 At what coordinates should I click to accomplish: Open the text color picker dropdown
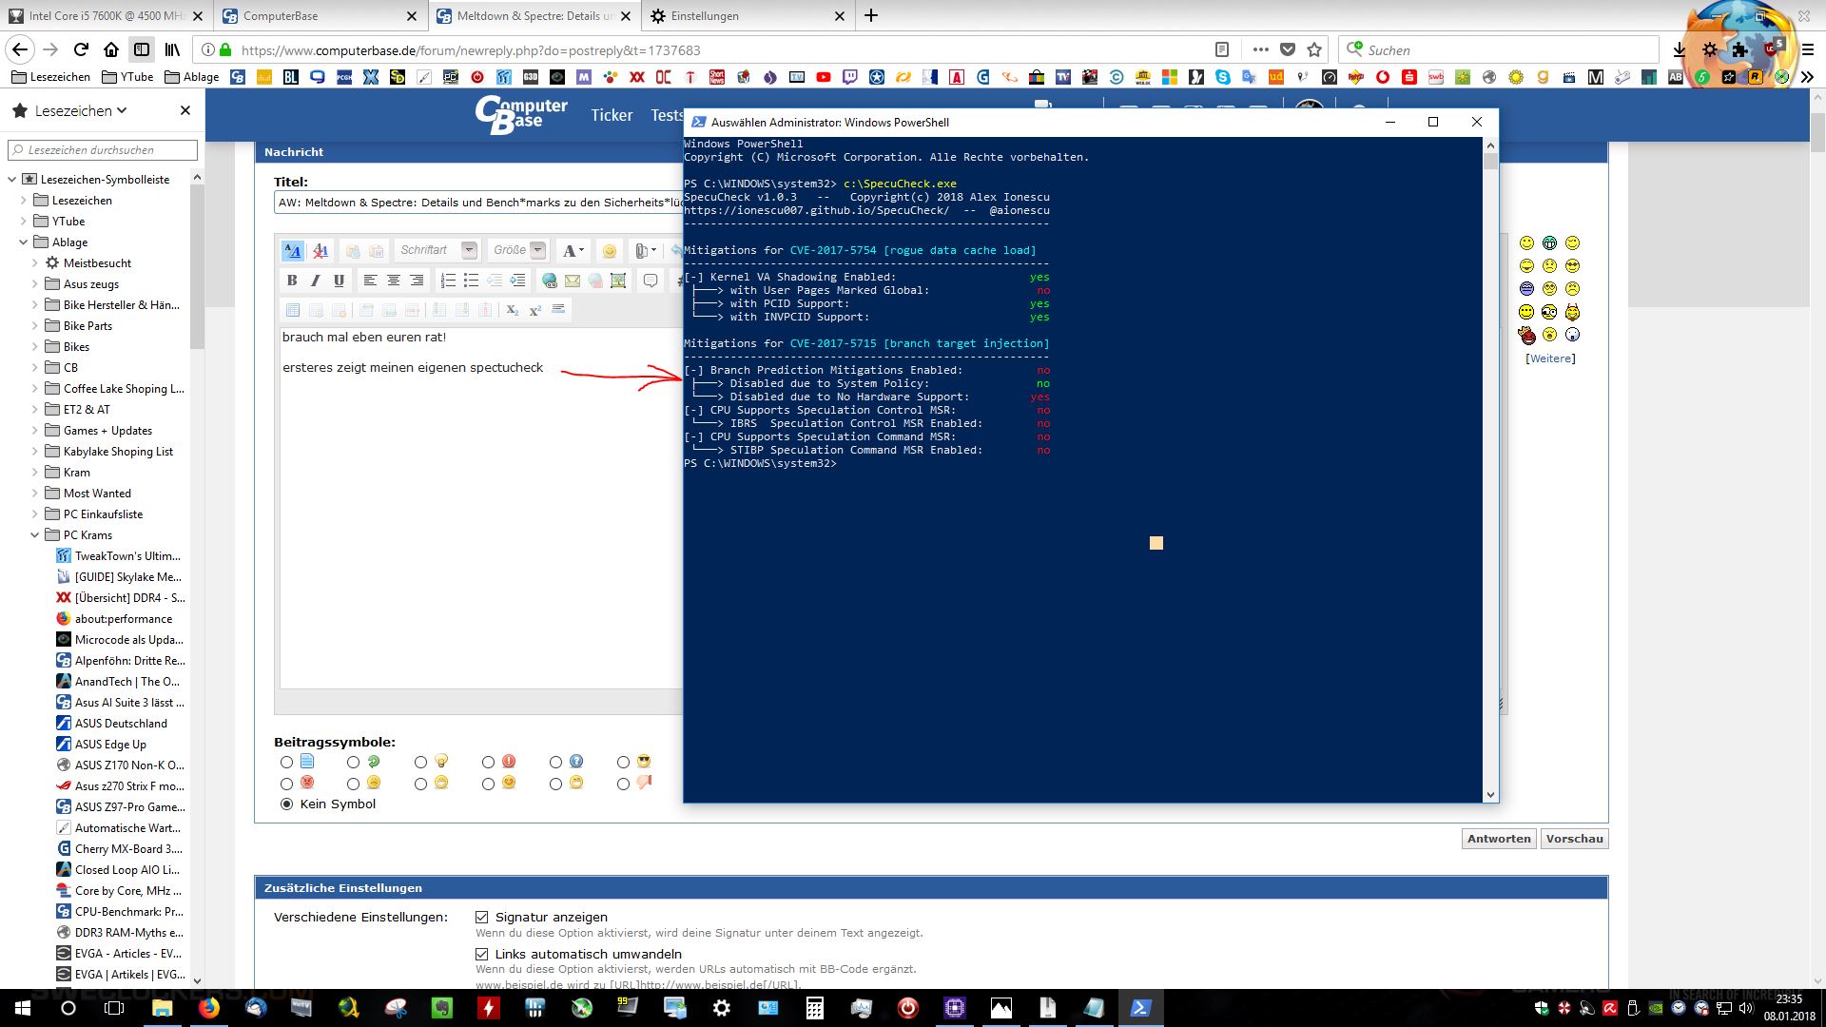click(x=573, y=251)
